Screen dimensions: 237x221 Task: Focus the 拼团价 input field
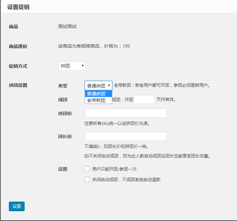[125, 113]
